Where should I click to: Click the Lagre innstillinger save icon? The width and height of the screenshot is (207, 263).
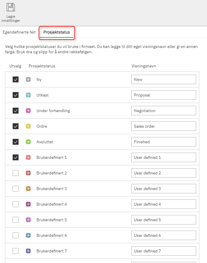[11, 7]
